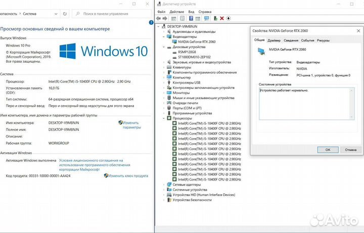
Task: Click the display adapter icon in Properties dialog
Action: tap(261, 51)
